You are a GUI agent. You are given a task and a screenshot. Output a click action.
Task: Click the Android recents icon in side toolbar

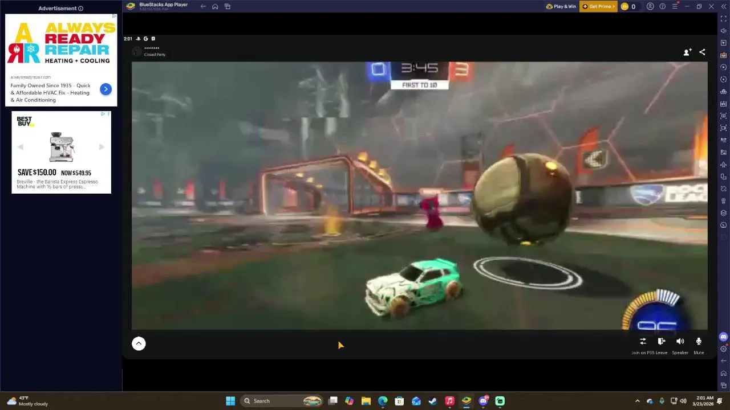[x=724, y=386]
